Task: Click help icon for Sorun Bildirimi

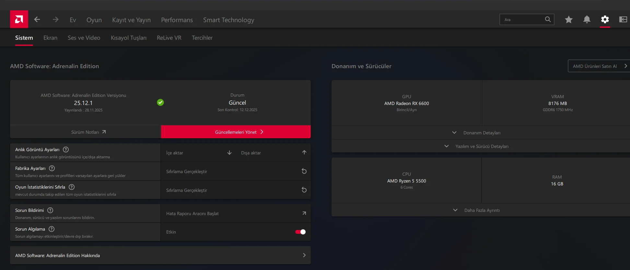Action: [50, 210]
